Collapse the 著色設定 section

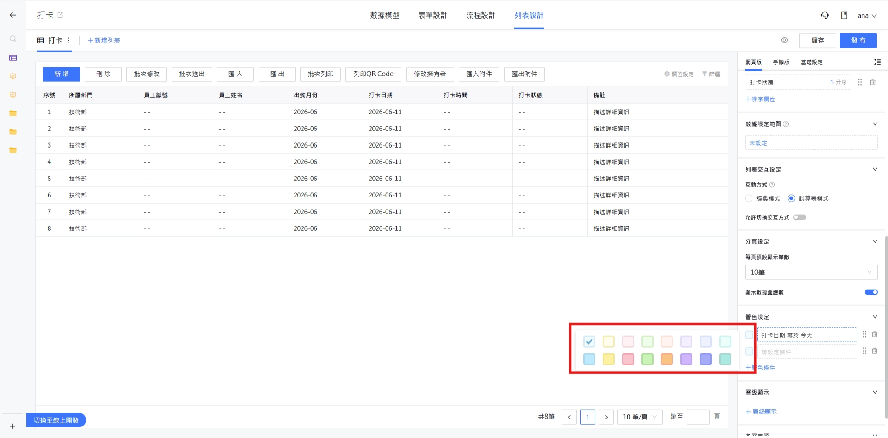[x=875, y=317]
